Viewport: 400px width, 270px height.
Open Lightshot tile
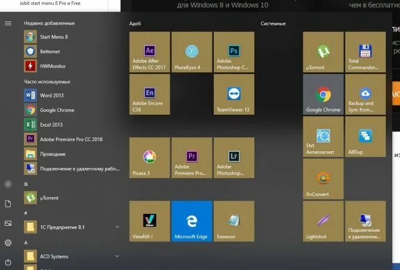(x=323, y=221)
